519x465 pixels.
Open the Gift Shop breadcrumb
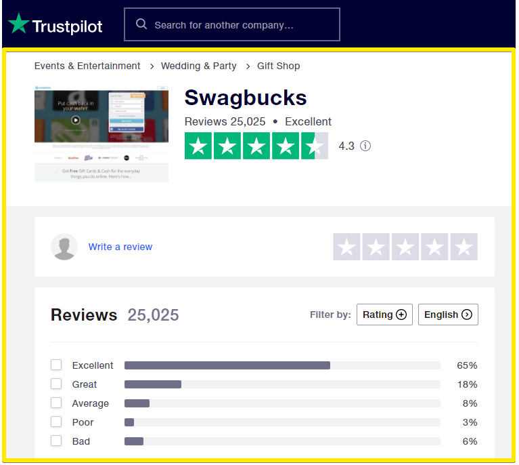[278, 66]
